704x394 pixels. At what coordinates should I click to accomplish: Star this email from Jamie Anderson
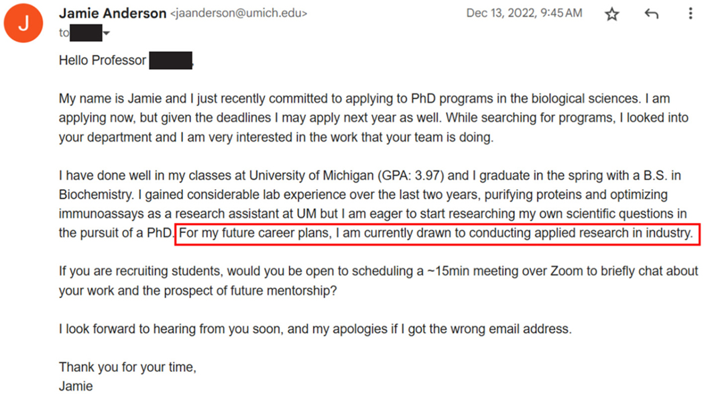(x=611, y=14)
